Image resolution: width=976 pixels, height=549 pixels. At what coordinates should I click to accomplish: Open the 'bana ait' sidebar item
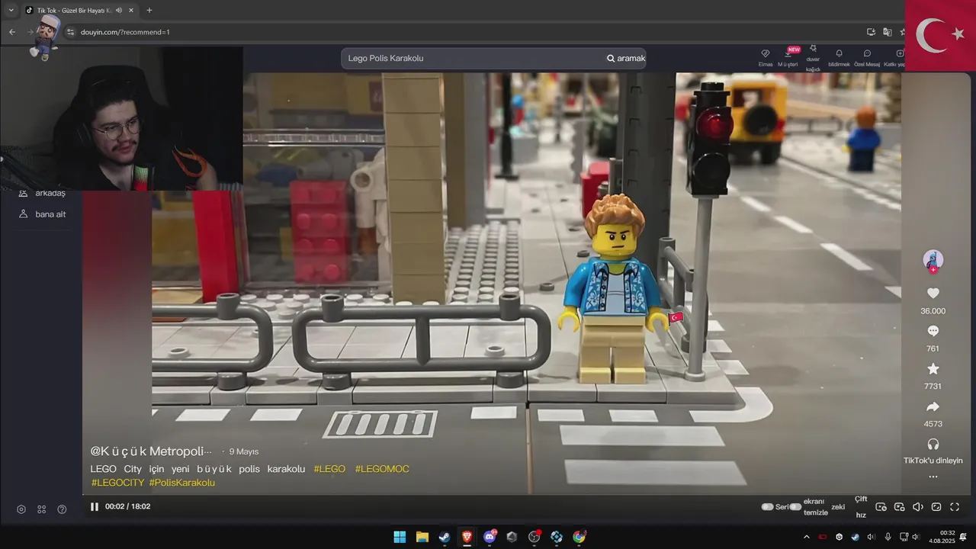(42, 214)
